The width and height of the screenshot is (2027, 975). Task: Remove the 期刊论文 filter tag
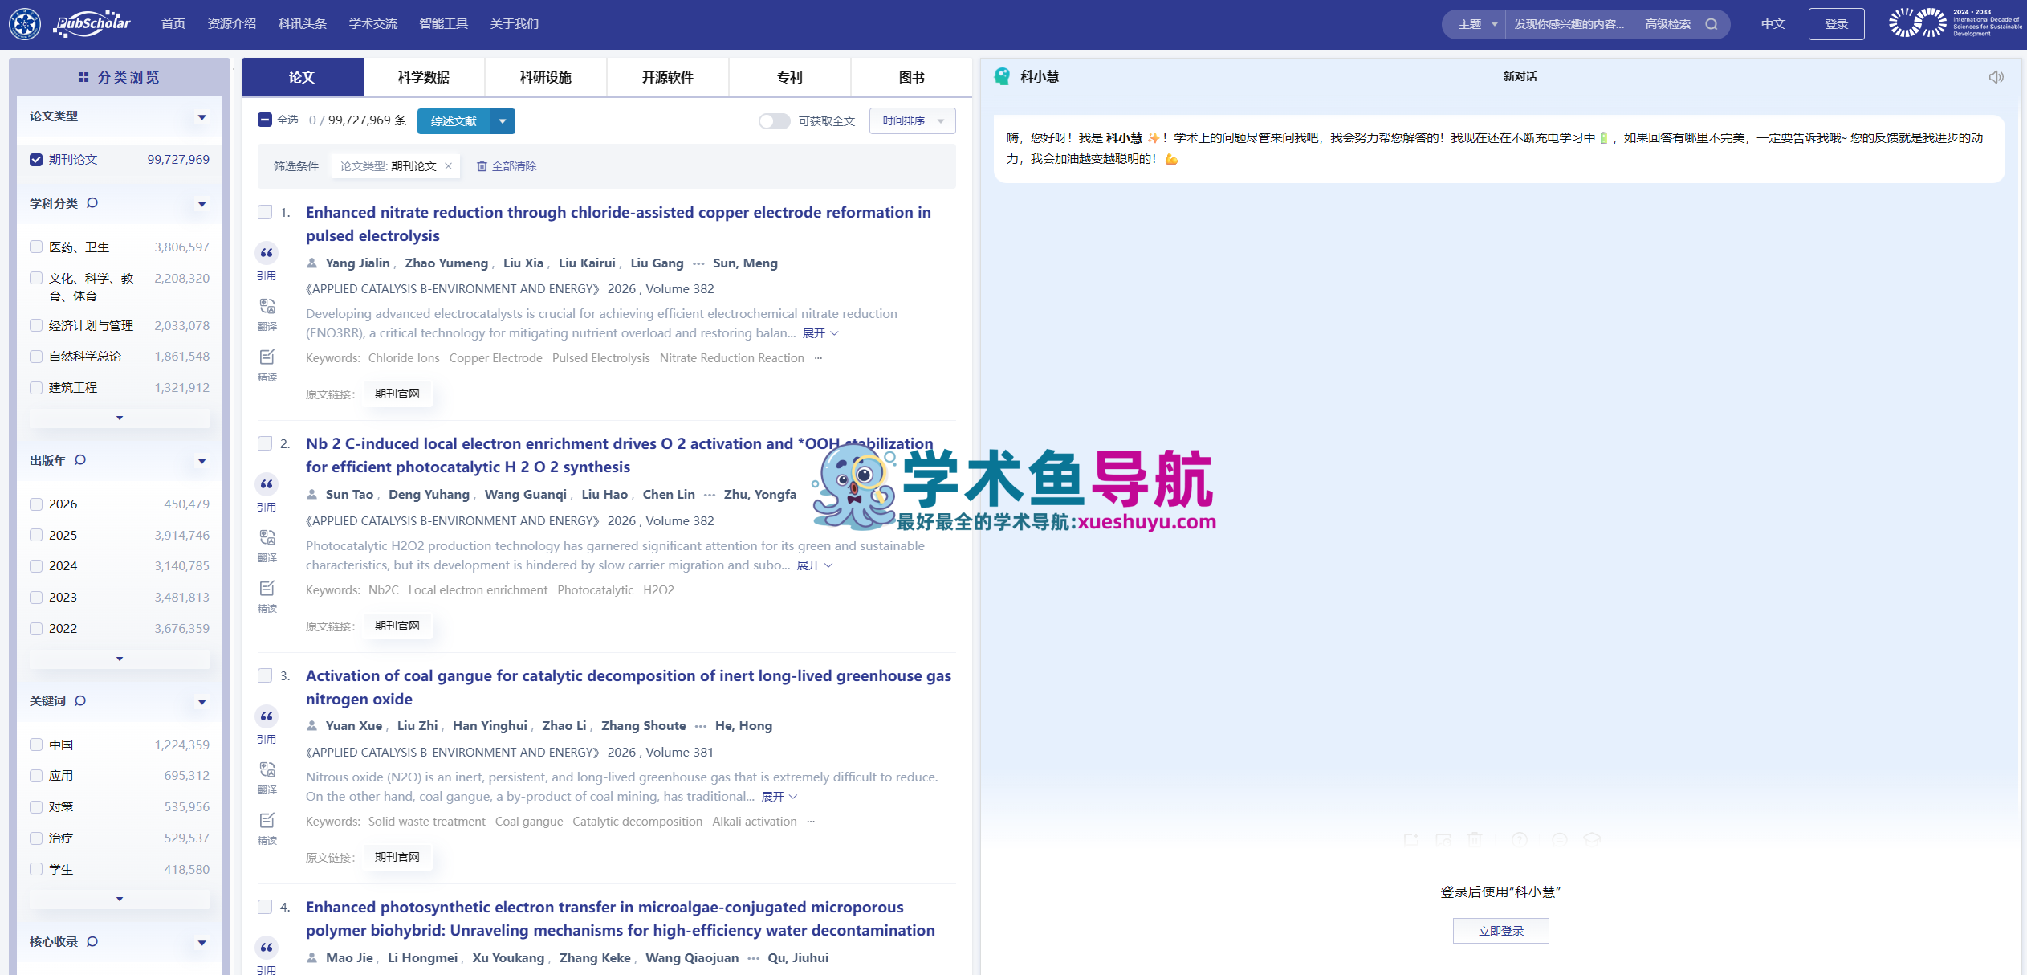pos(449,166)
